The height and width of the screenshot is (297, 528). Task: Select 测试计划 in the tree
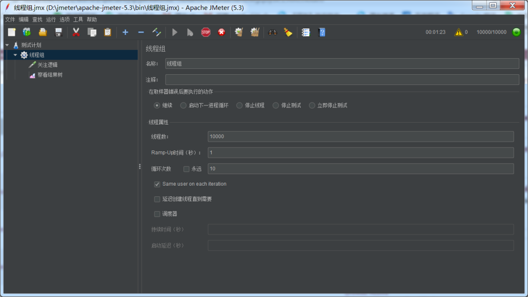point(31,45)
